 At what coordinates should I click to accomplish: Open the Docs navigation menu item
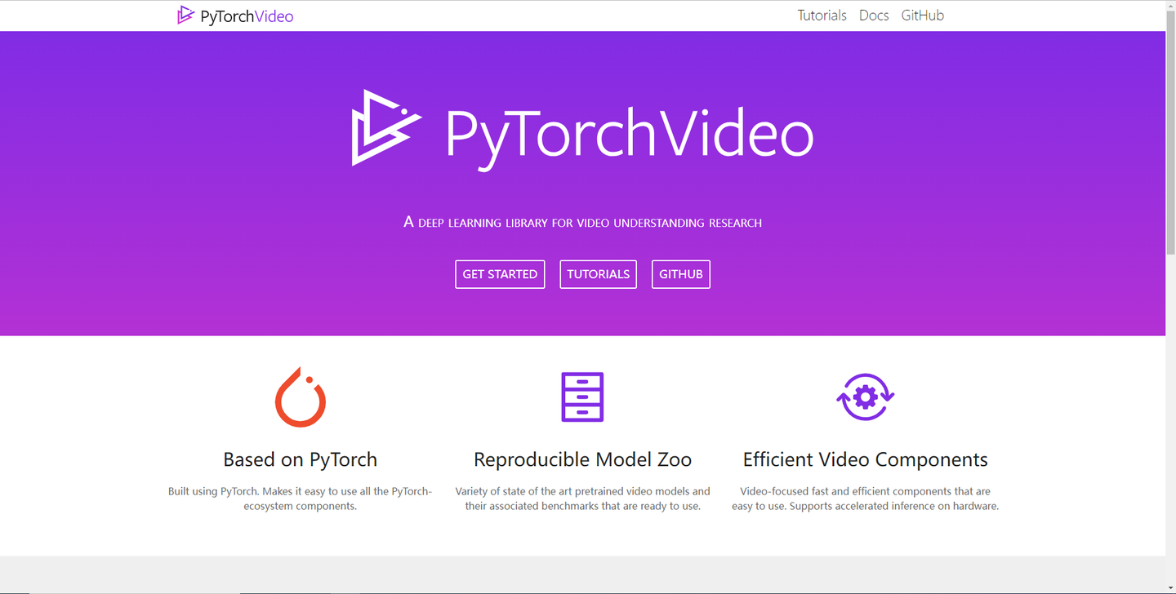point(874,15)
